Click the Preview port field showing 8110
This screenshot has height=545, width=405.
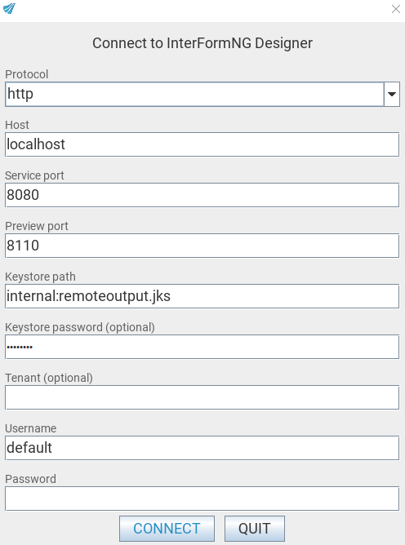tap(202, 246)
